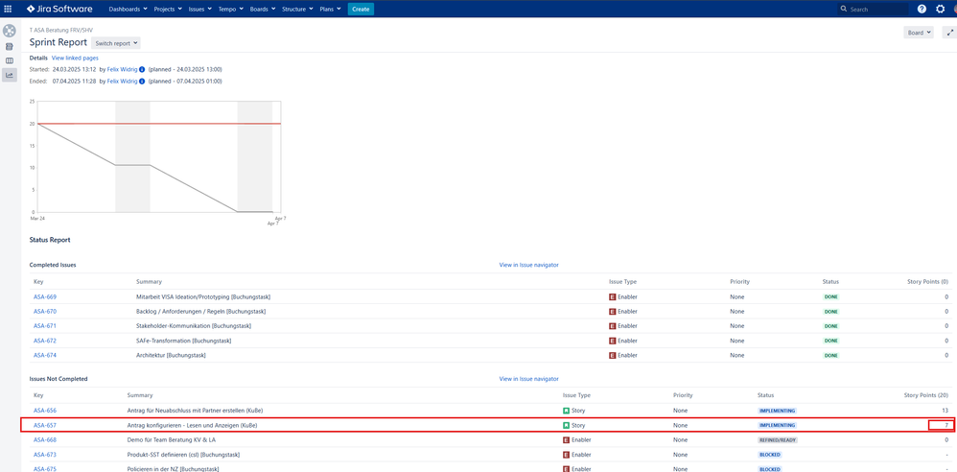Open the Dashboards dropdown menu

128,10
